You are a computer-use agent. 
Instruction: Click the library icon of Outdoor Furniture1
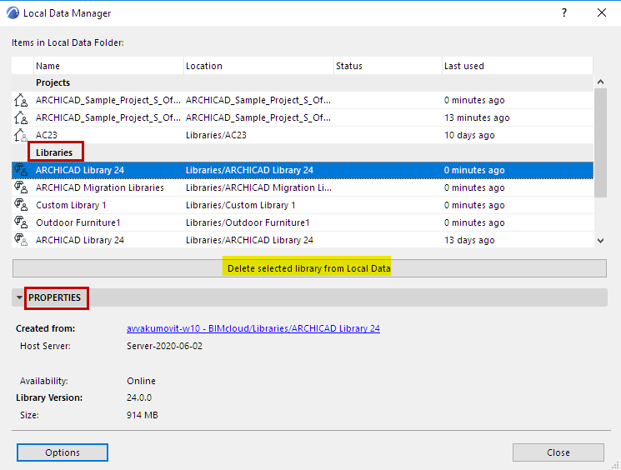coord(21,222)
